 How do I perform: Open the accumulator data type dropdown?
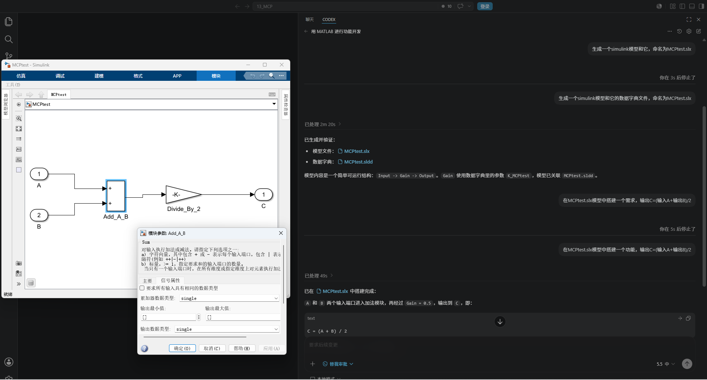pyautogui.click(x=229, y=298)
